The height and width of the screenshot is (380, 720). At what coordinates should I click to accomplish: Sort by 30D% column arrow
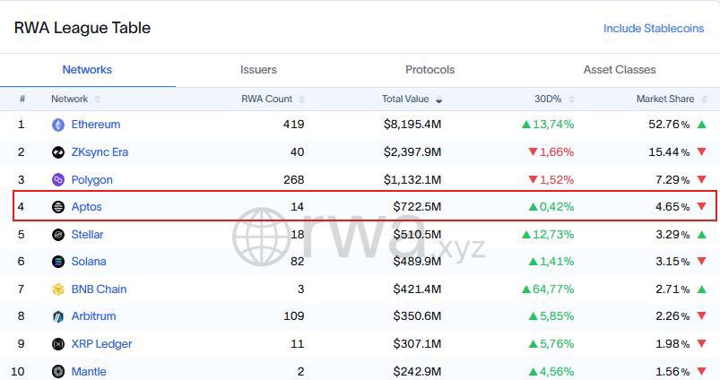coord(571,99)
